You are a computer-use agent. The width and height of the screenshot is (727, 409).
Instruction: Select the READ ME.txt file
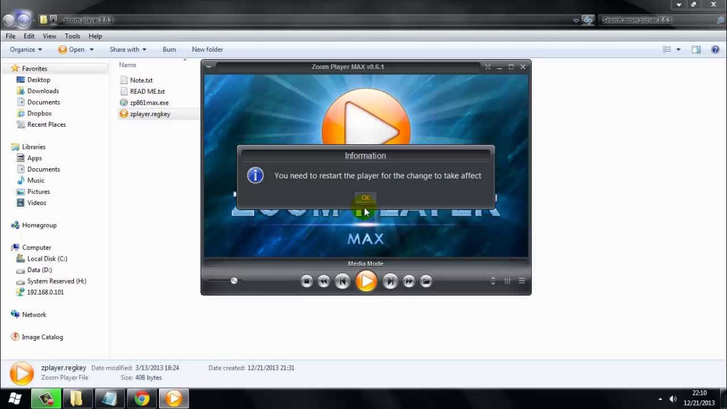(x=148, y=91)
